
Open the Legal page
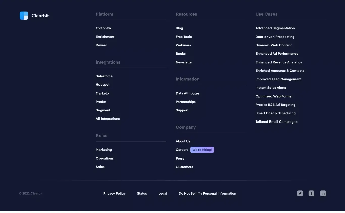tap(163, 194)
